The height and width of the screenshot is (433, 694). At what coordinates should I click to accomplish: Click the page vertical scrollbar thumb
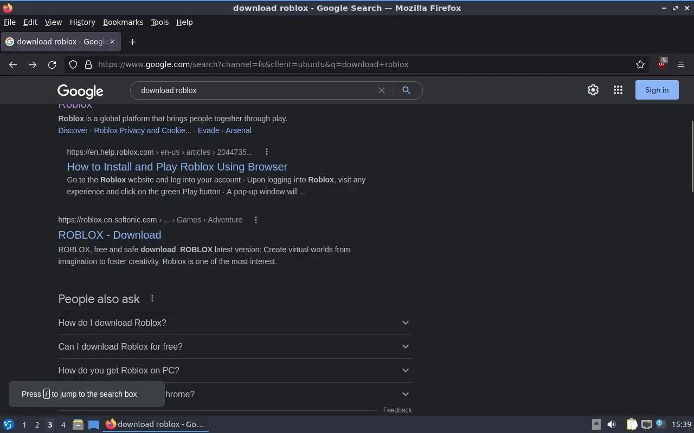tap(691, 156)
